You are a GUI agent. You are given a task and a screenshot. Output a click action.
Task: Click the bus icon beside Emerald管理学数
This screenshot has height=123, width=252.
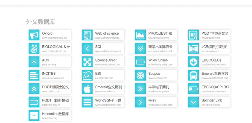193,75
